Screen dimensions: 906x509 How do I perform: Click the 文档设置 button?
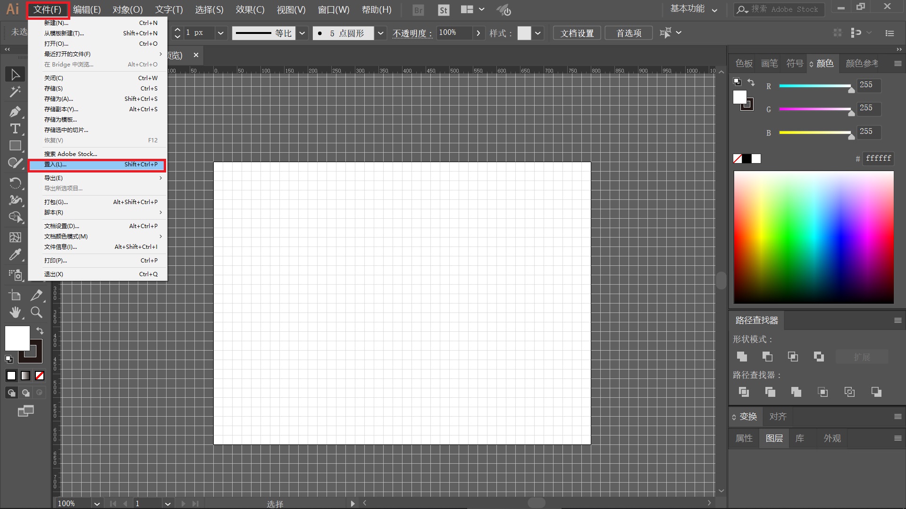(577, 33)
